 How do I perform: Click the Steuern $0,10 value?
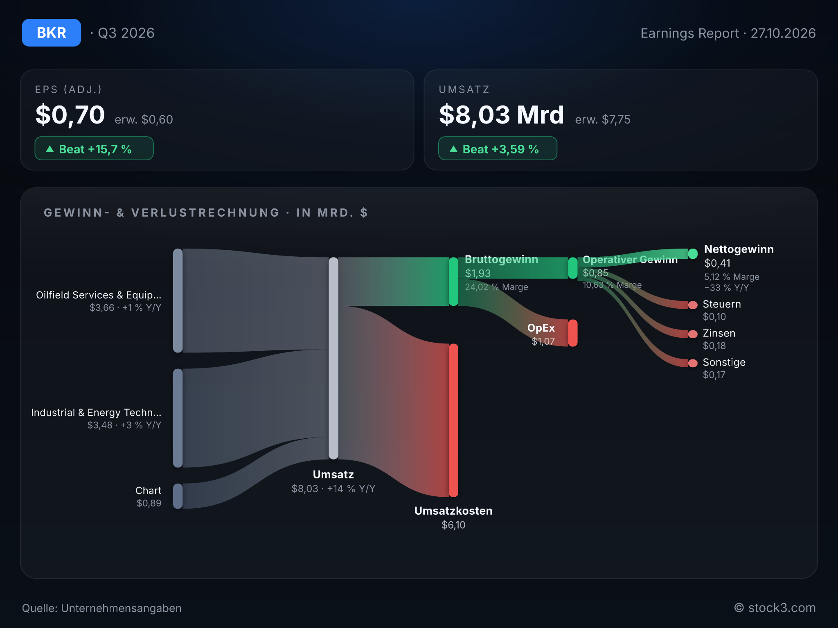pyautogui.click(x=714, y=316)
